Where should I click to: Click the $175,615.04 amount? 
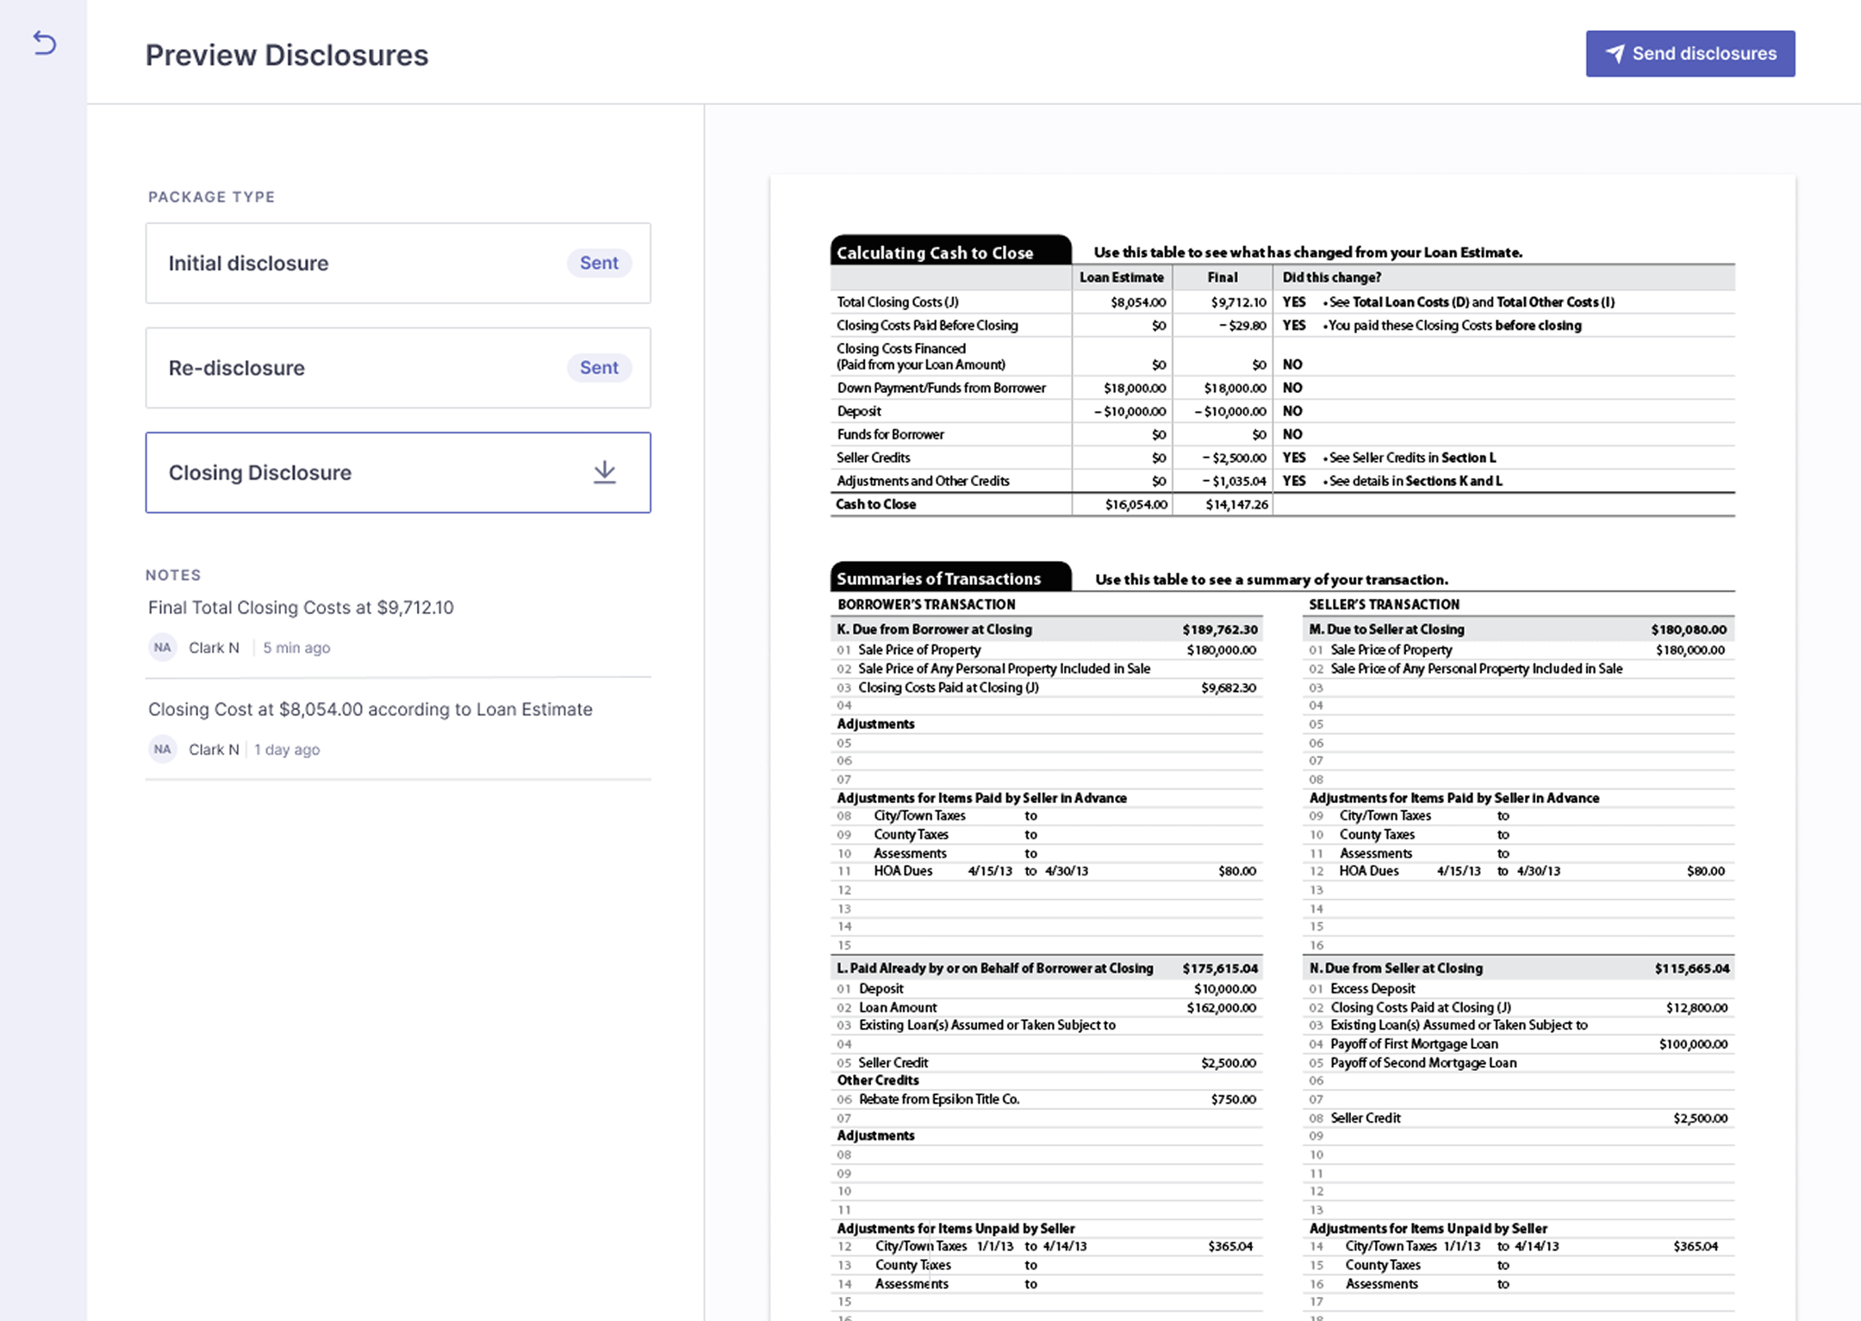pyautogui.click(x=1220, y=969)
